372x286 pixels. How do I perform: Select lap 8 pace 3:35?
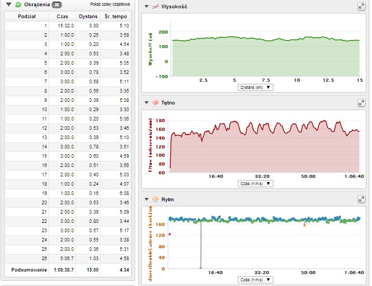(x=124, y=91)
